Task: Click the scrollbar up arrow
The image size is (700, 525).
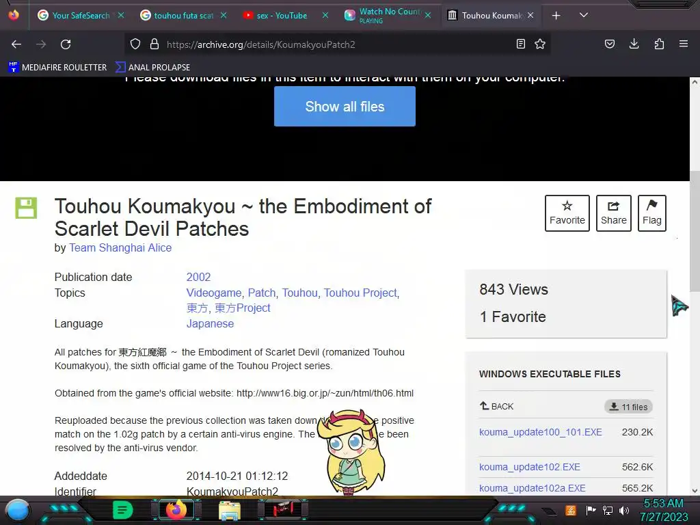Action: [695, 82]
